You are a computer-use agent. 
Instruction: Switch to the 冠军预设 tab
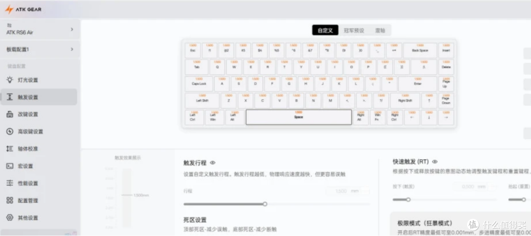[x=354, y=30]
